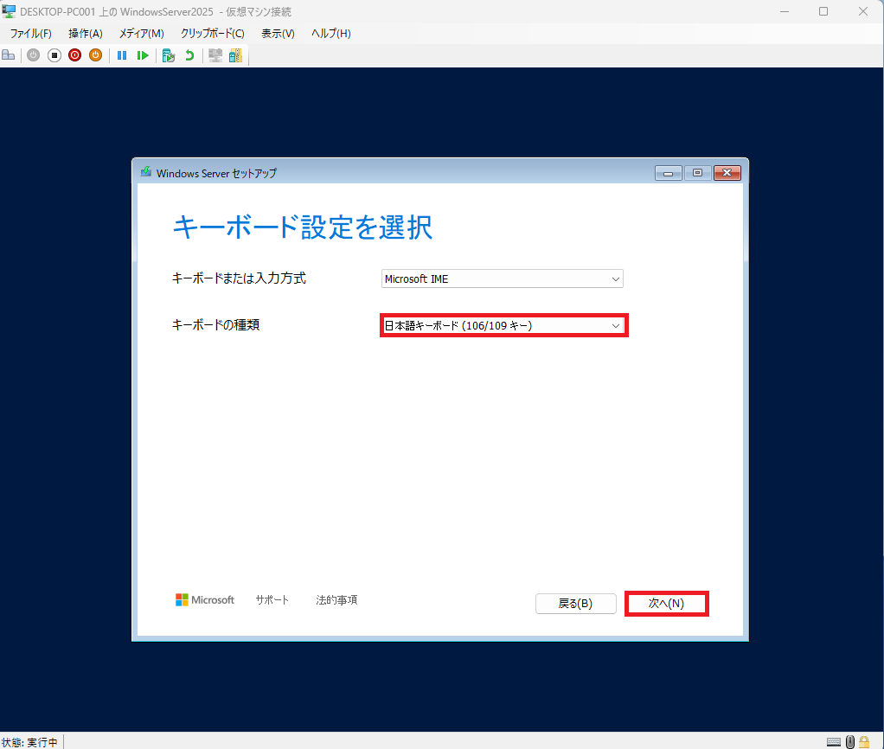Click the キーボード設定を選択 heading
Image resolution: width=884 pixels, height=749 pixels.
303,227
